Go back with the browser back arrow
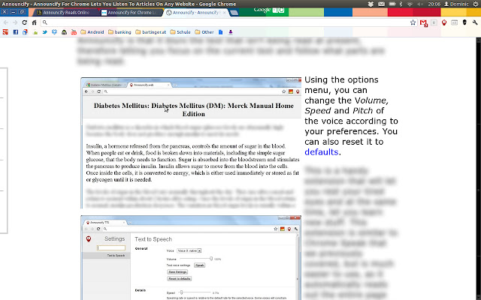This screenshot has width=481, height=300. [6, 22]
